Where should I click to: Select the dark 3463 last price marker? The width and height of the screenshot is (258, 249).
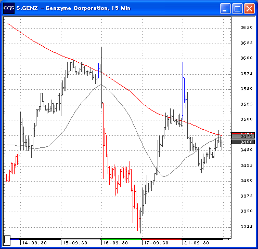point(243,142)
